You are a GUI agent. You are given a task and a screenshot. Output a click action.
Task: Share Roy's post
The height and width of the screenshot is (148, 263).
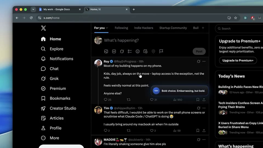click(x=204, y=100)
